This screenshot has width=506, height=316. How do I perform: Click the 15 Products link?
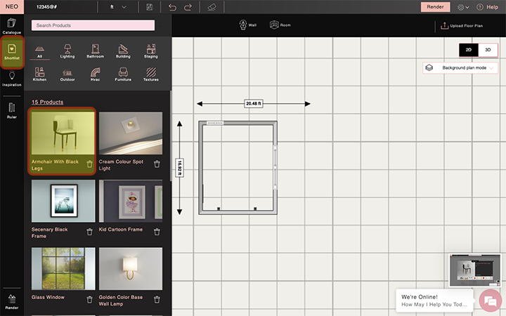48,103
